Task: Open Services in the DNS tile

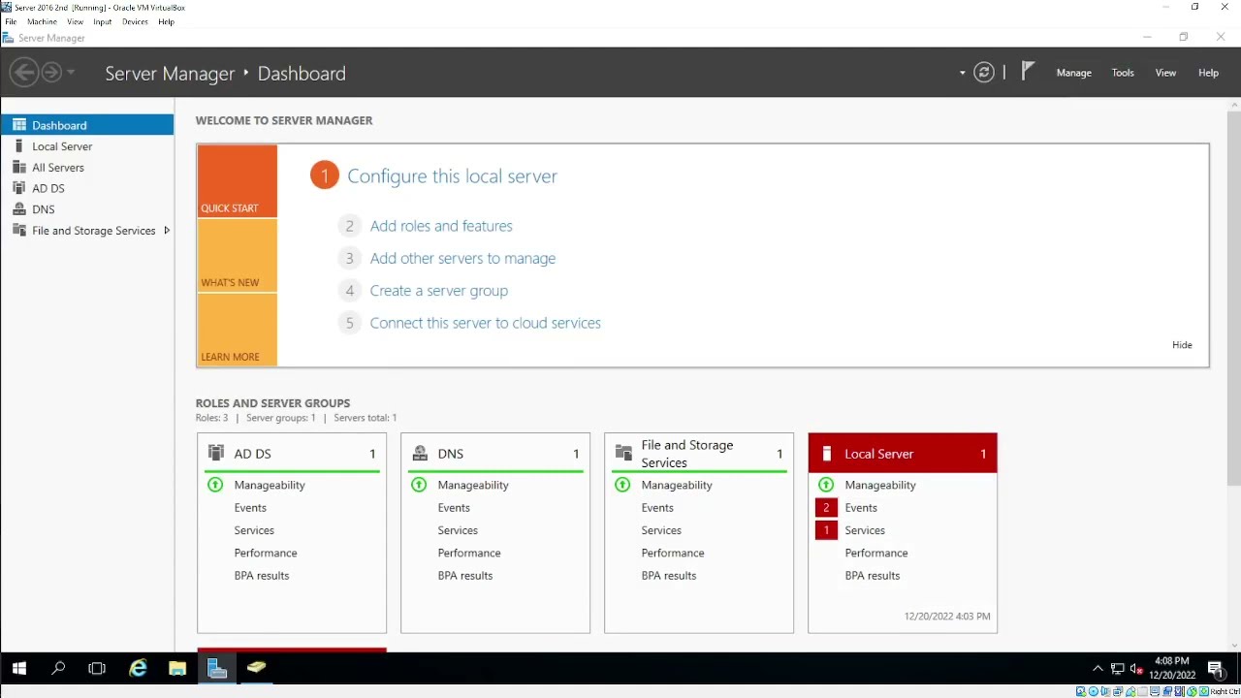Action: [458, 530]
